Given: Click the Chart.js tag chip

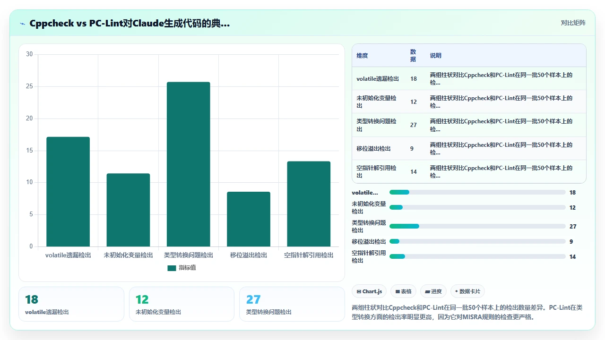Looking at the screenshot, I should point(370,291).
